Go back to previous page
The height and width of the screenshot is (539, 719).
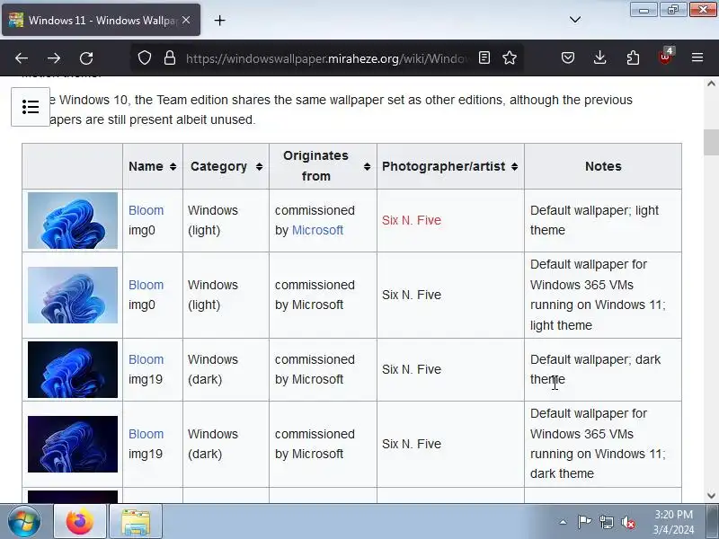click(22, 58)
